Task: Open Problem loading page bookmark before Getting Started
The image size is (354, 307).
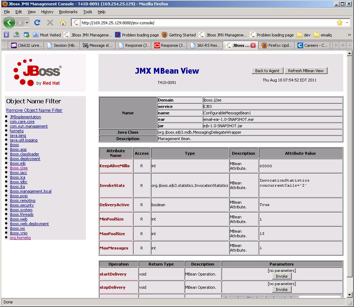Action: (x=137, y=35)
